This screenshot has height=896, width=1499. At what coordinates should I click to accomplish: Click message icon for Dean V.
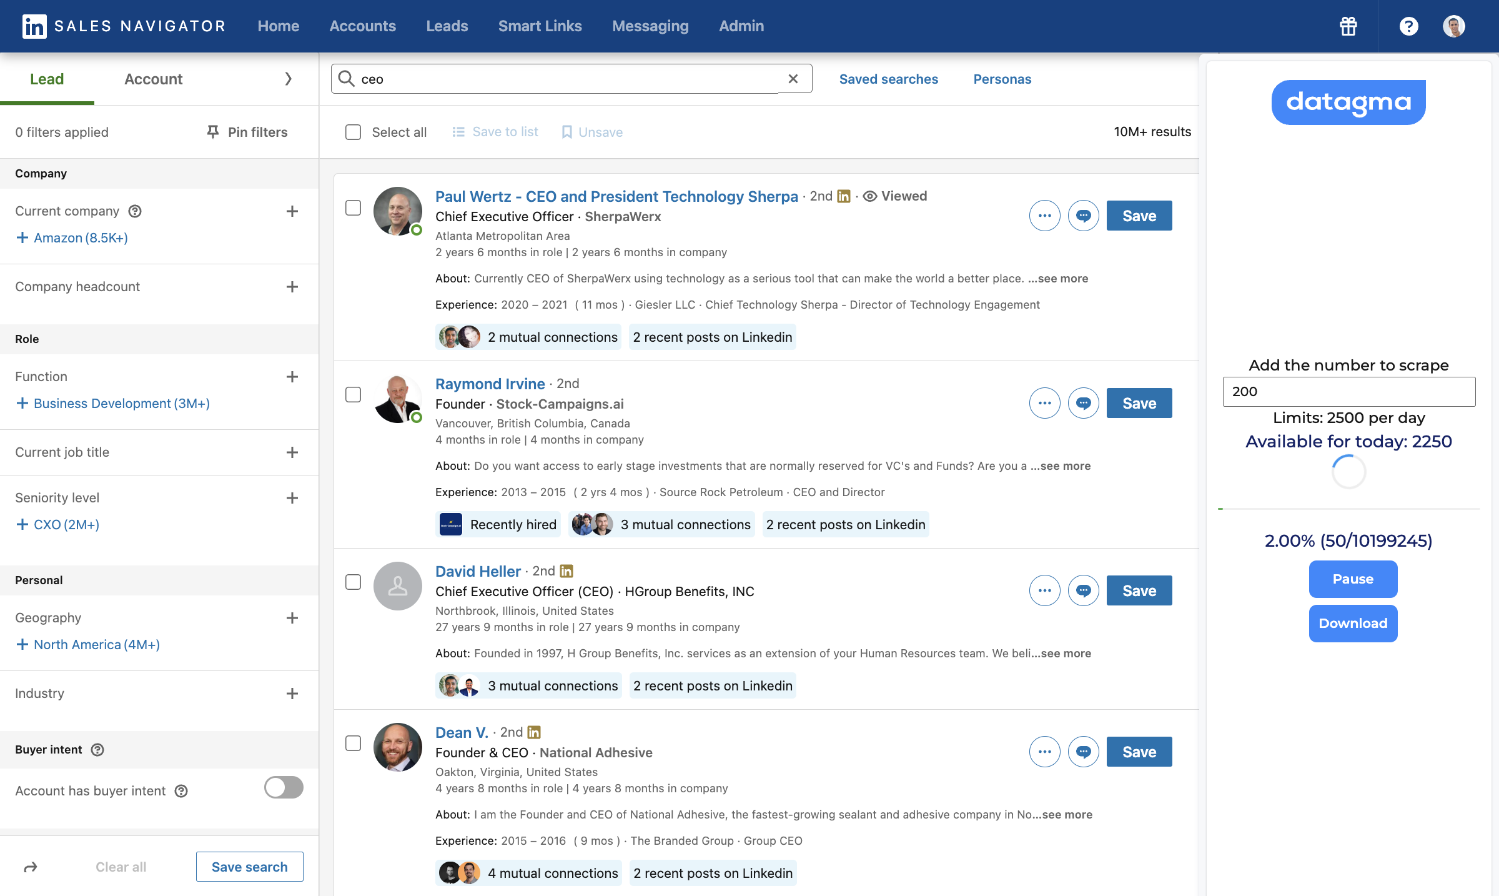(1083, 752)
